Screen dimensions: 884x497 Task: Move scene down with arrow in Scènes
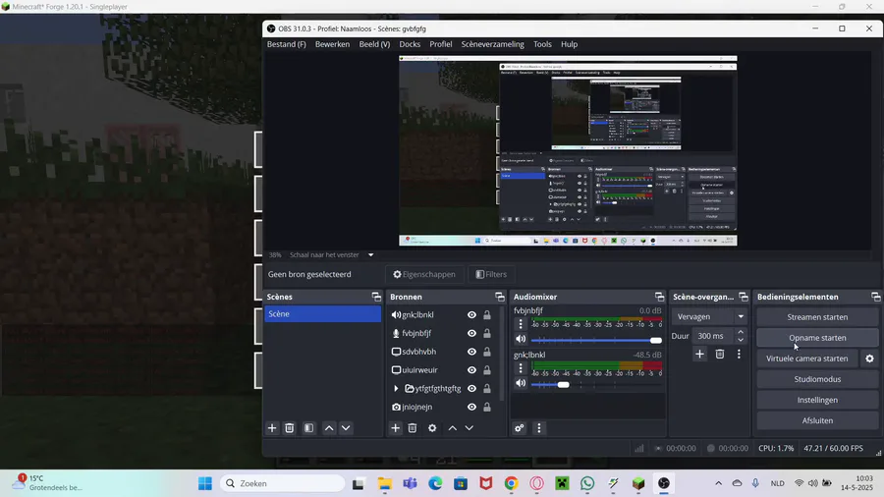(x=346, y=428)
